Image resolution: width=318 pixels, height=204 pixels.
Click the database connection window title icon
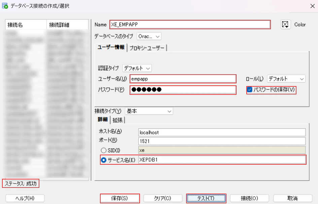pos(5,6)
